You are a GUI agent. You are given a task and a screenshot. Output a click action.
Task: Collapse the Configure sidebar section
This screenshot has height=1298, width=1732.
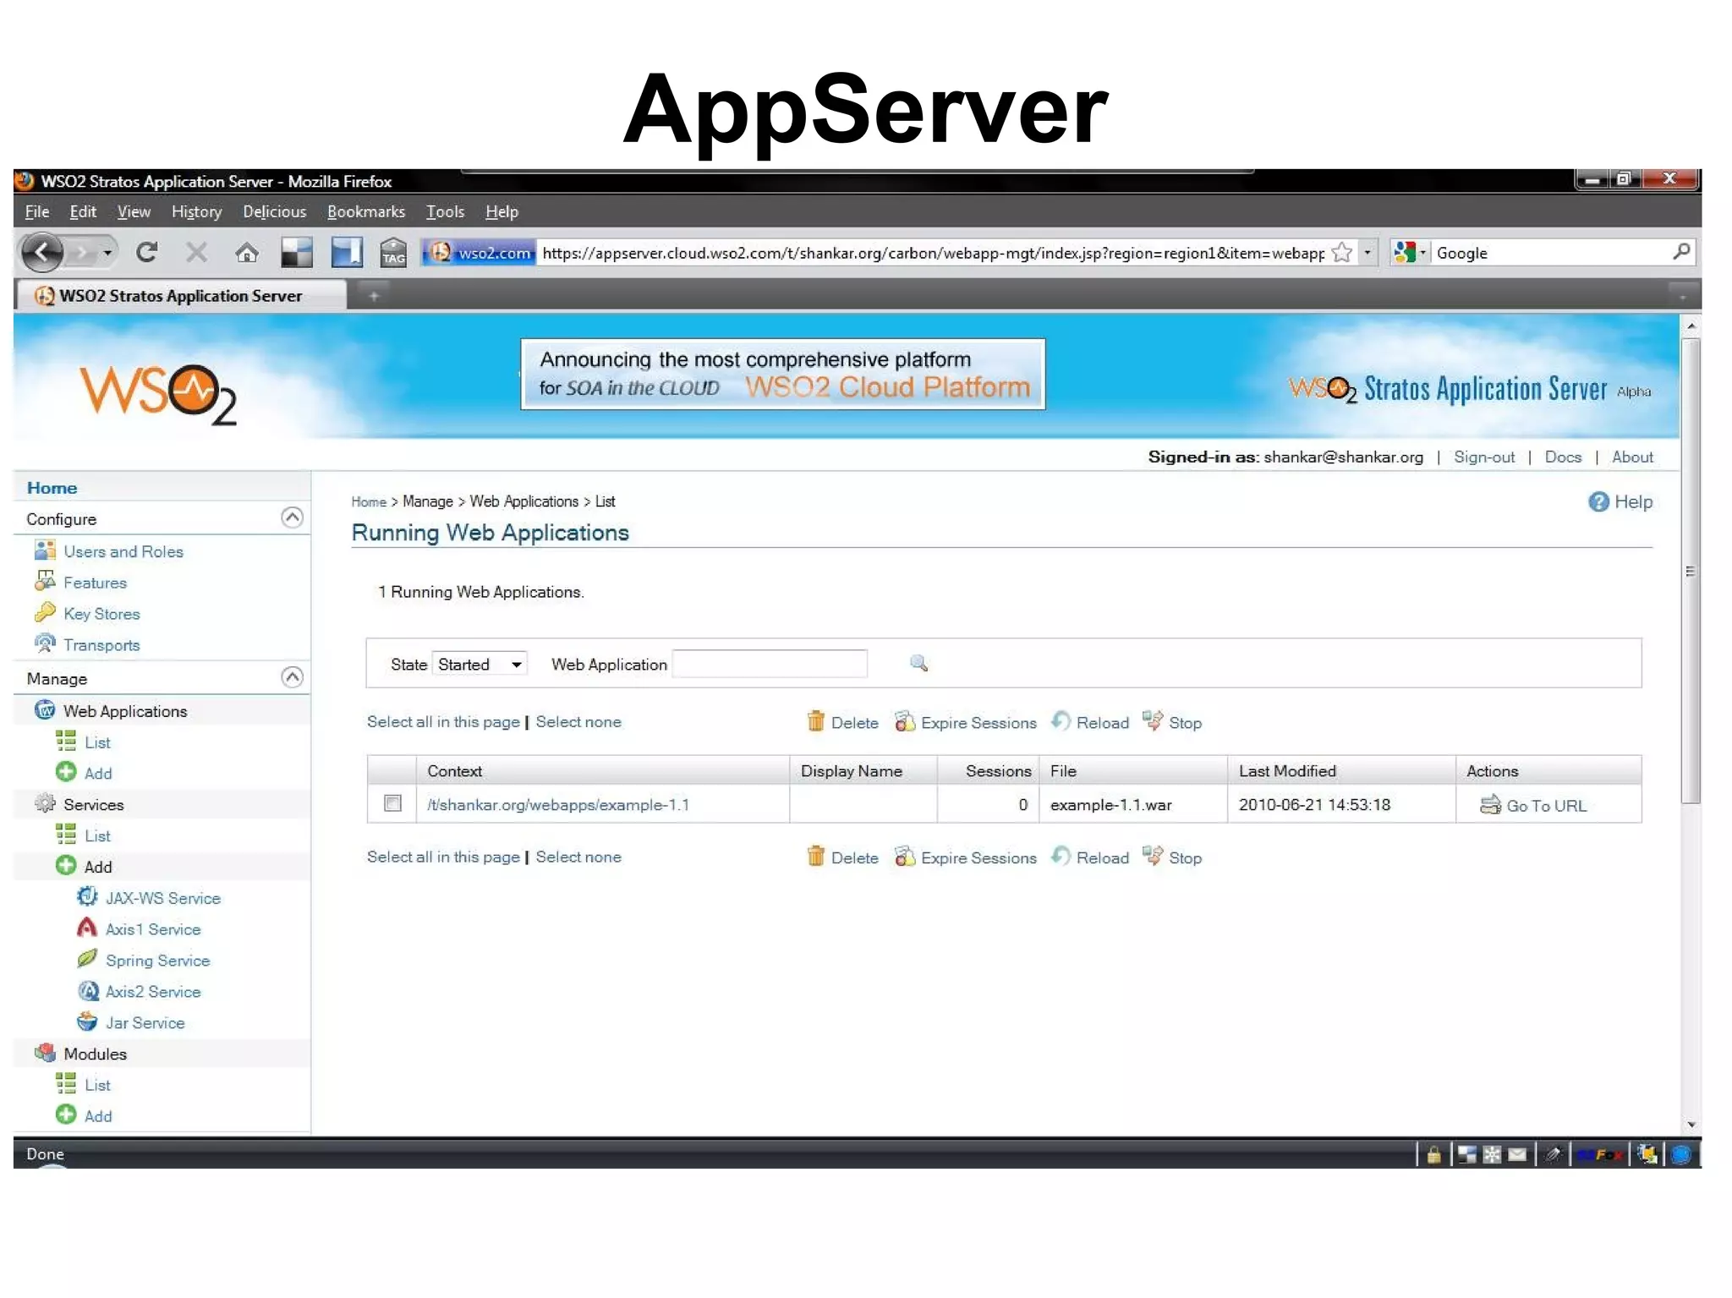(292, 518)
